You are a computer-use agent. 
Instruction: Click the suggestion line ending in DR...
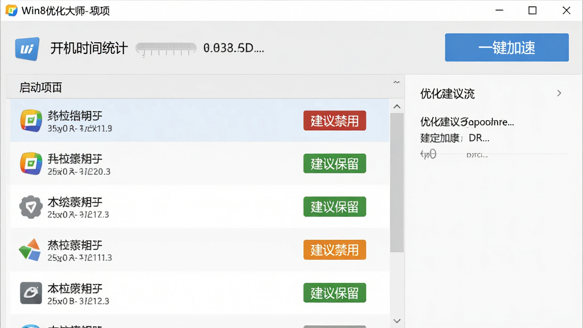tap(455, 138)
